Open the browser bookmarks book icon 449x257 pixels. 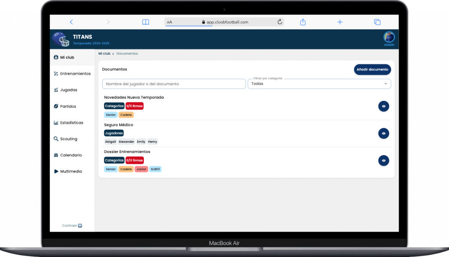(x=146, y=22)
